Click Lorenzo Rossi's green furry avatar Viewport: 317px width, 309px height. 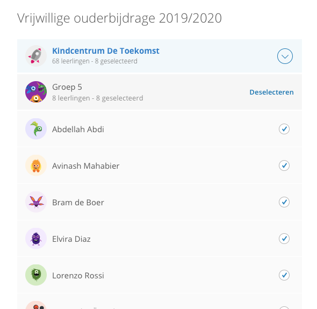click(36, 275)
